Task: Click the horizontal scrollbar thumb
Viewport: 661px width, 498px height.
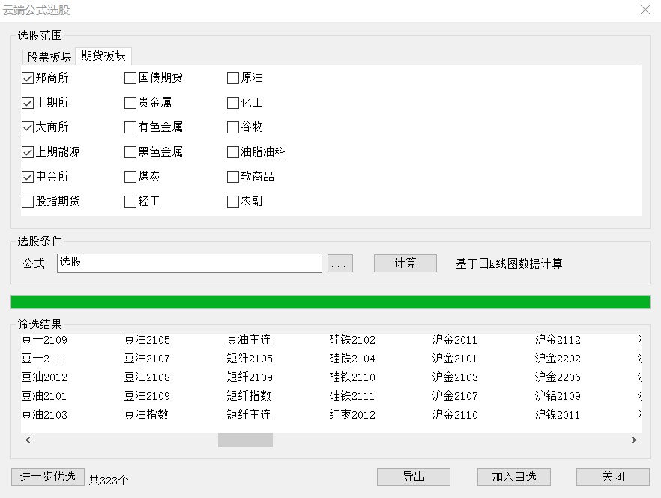Action: coord(245,440)
